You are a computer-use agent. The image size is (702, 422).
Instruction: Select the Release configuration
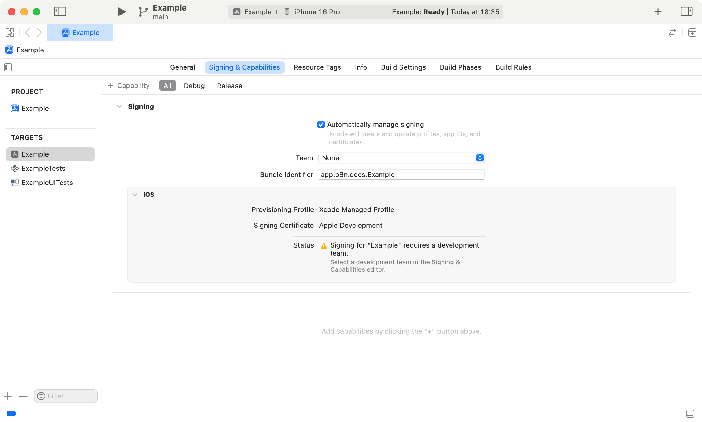point(229,86)
